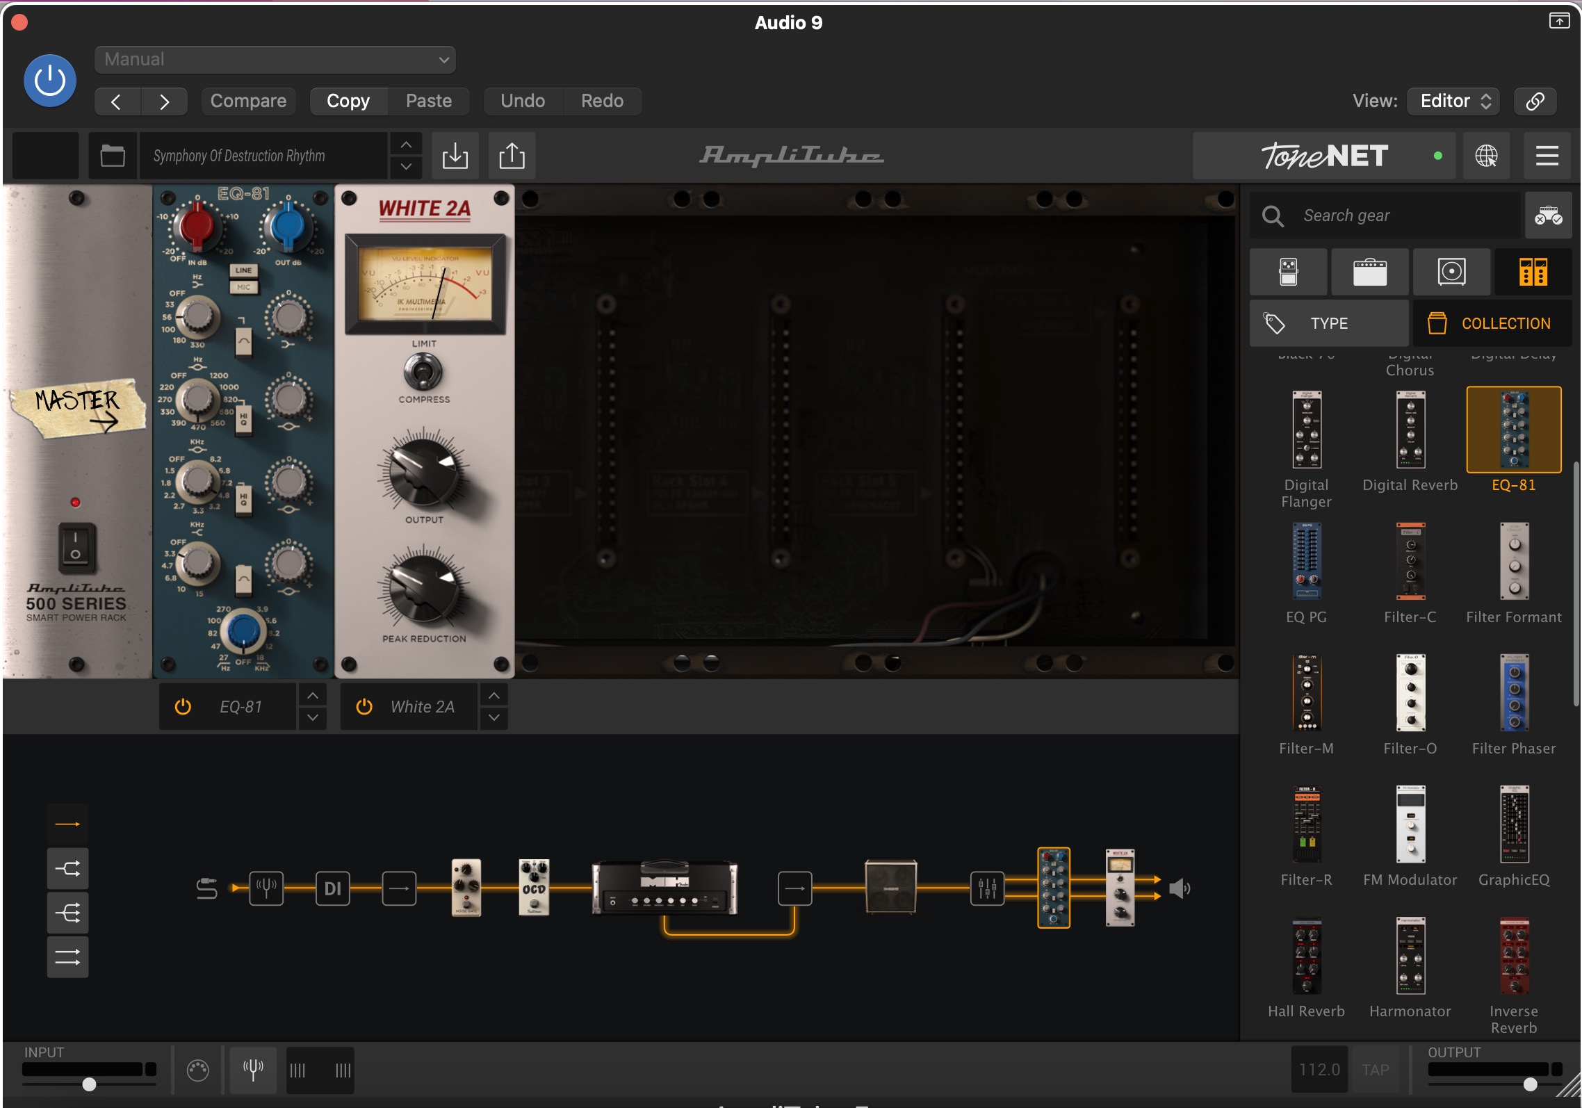Viewport: 1582px width, 1108px height.
Task: Select the Symphony Of Destruction Rhythm preset name
Action: [x=263, y=156]
